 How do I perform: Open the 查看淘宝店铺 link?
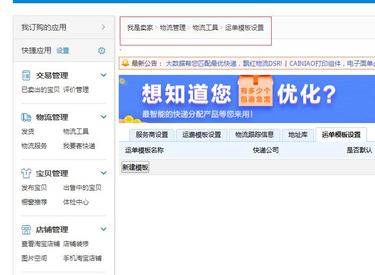pyautogui.click(x=41, y=243)
